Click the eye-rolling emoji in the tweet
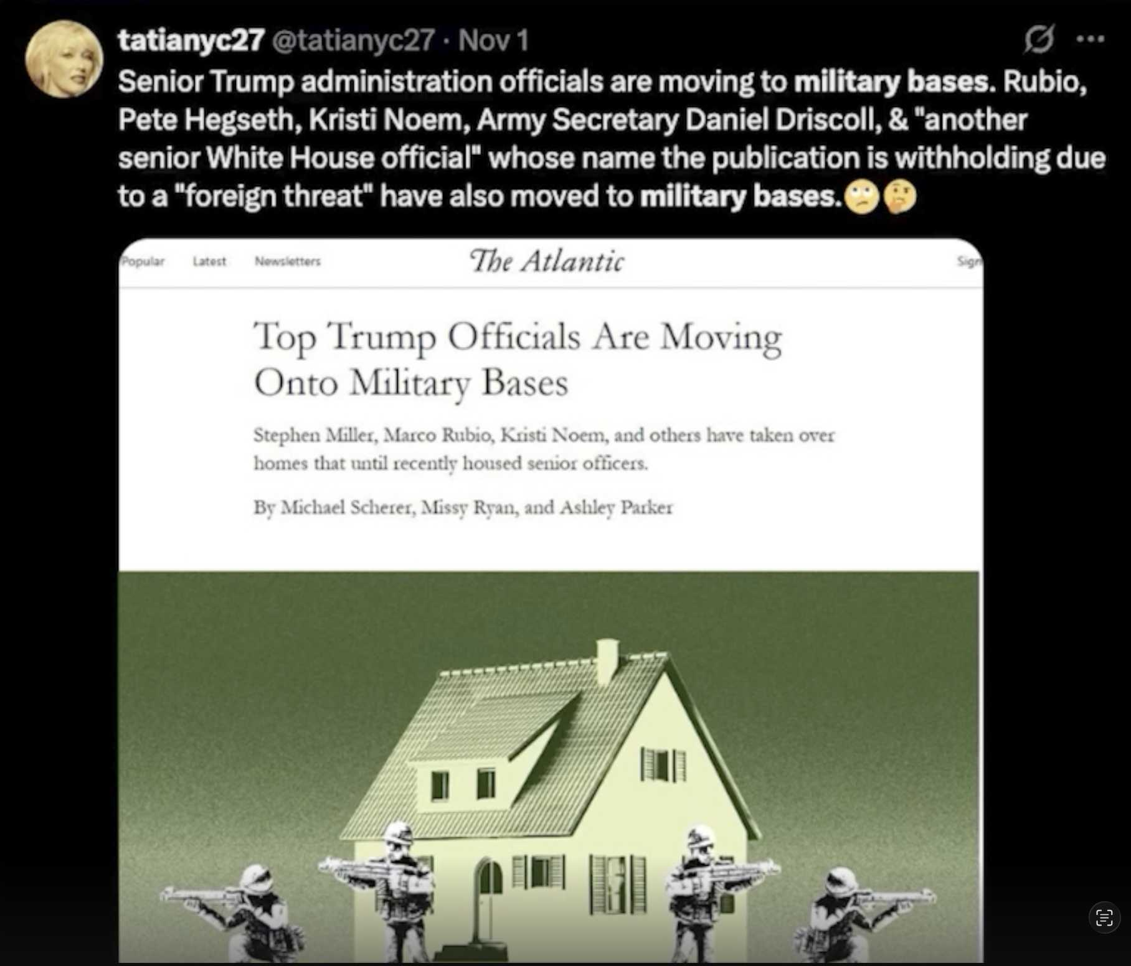 coord(861,197)
